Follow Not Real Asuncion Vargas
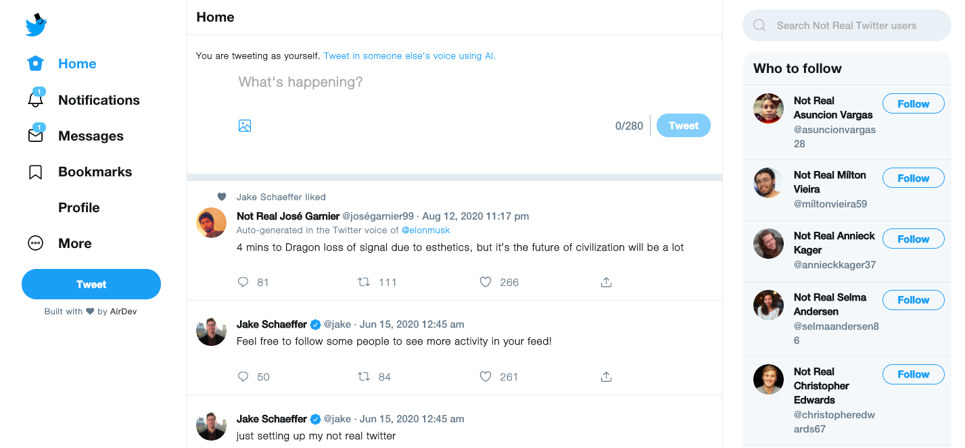This screenshot has width=965, height=448. tap(913, 104)
